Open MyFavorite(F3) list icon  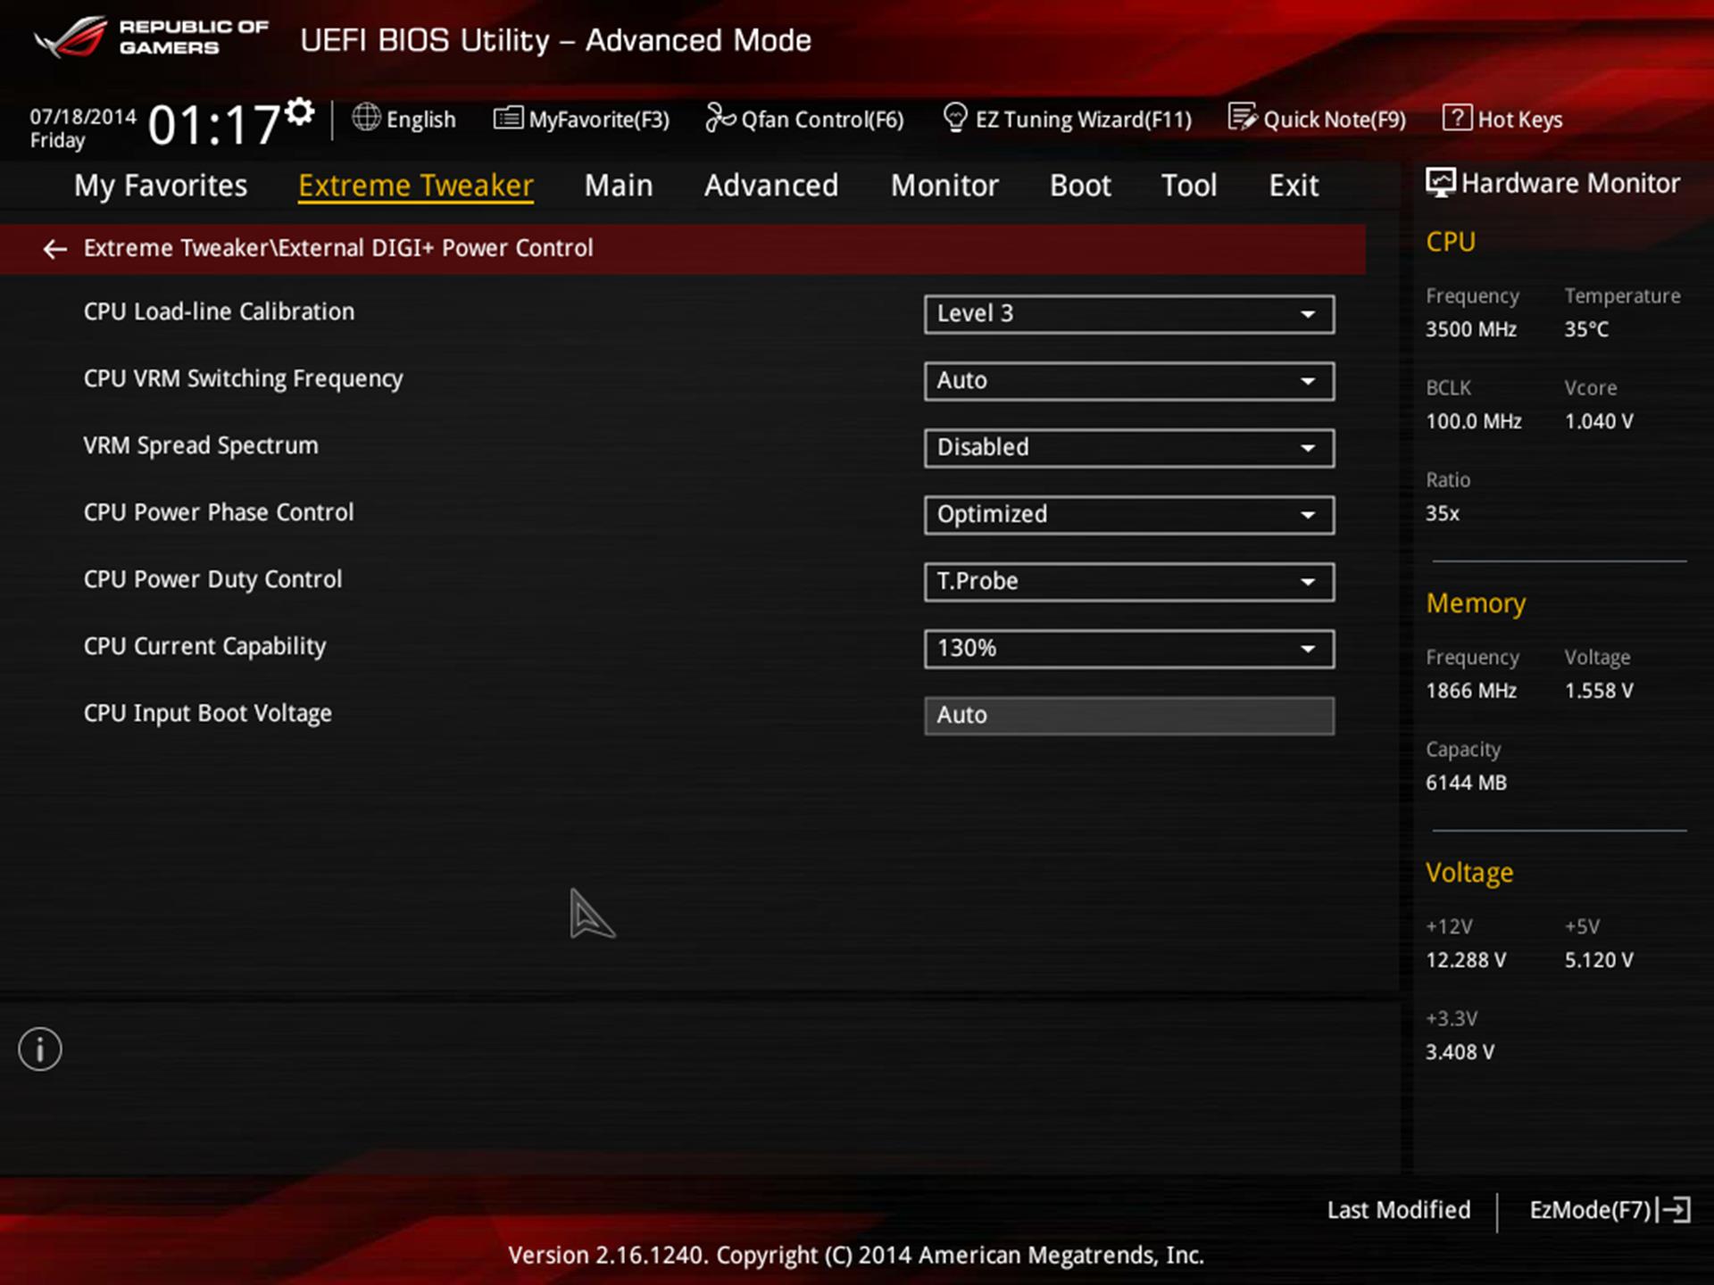point(508,118)
